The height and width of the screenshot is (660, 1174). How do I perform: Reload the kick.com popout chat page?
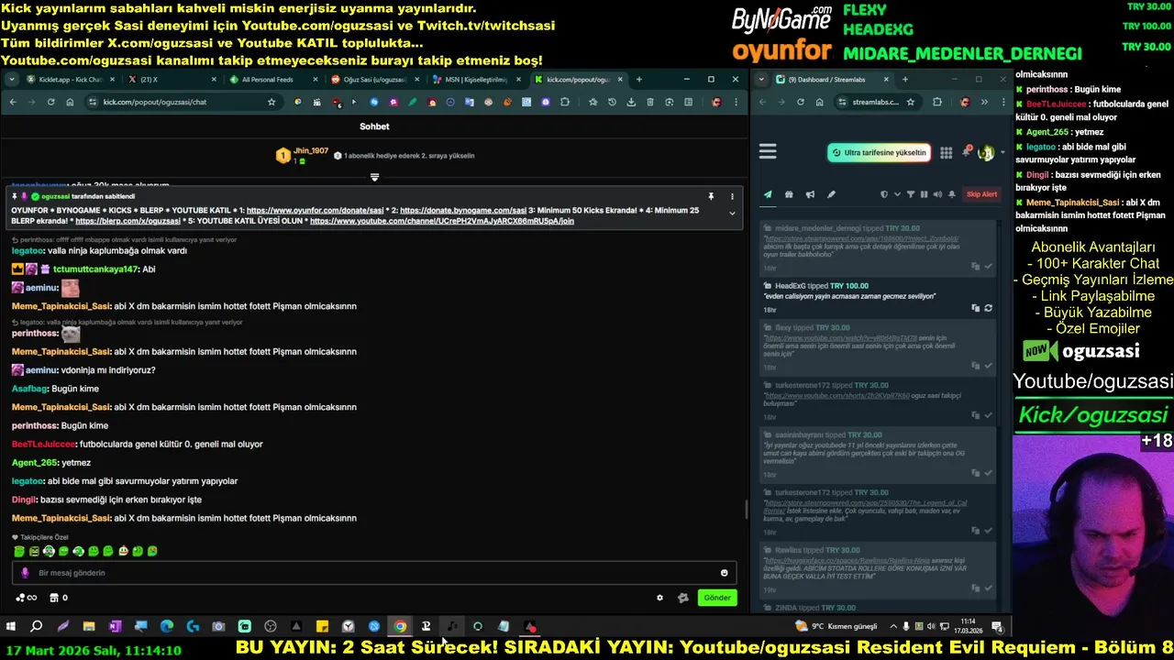[50, 102]
